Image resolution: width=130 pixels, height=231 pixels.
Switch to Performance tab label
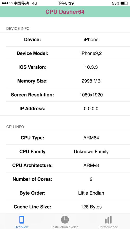click(108, 227)
